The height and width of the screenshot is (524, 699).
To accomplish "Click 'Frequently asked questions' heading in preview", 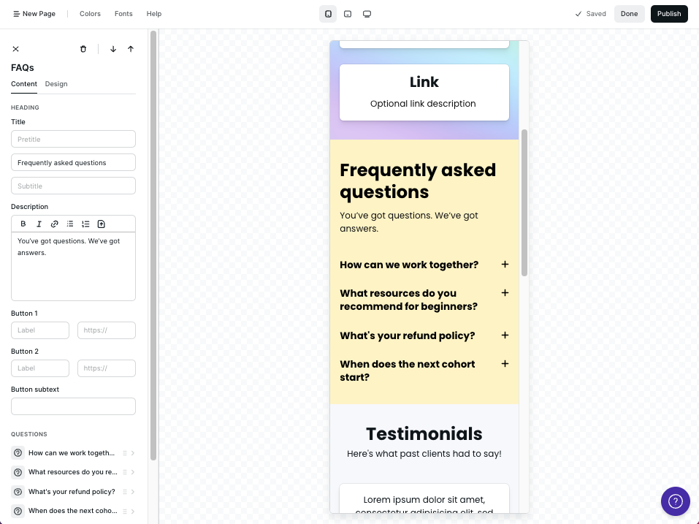I will [x=418, y=181].
